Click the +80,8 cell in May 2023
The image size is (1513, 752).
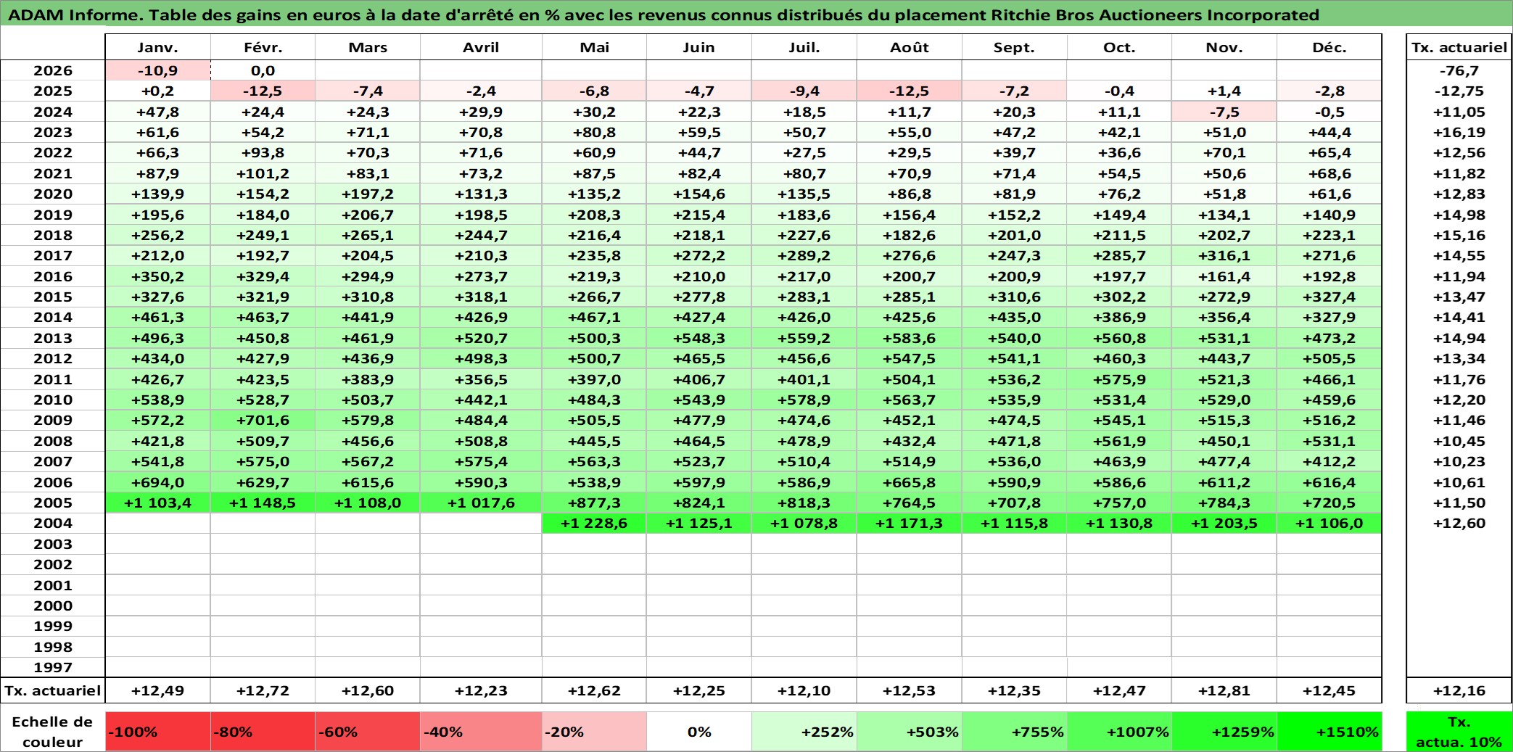[594, 132]
